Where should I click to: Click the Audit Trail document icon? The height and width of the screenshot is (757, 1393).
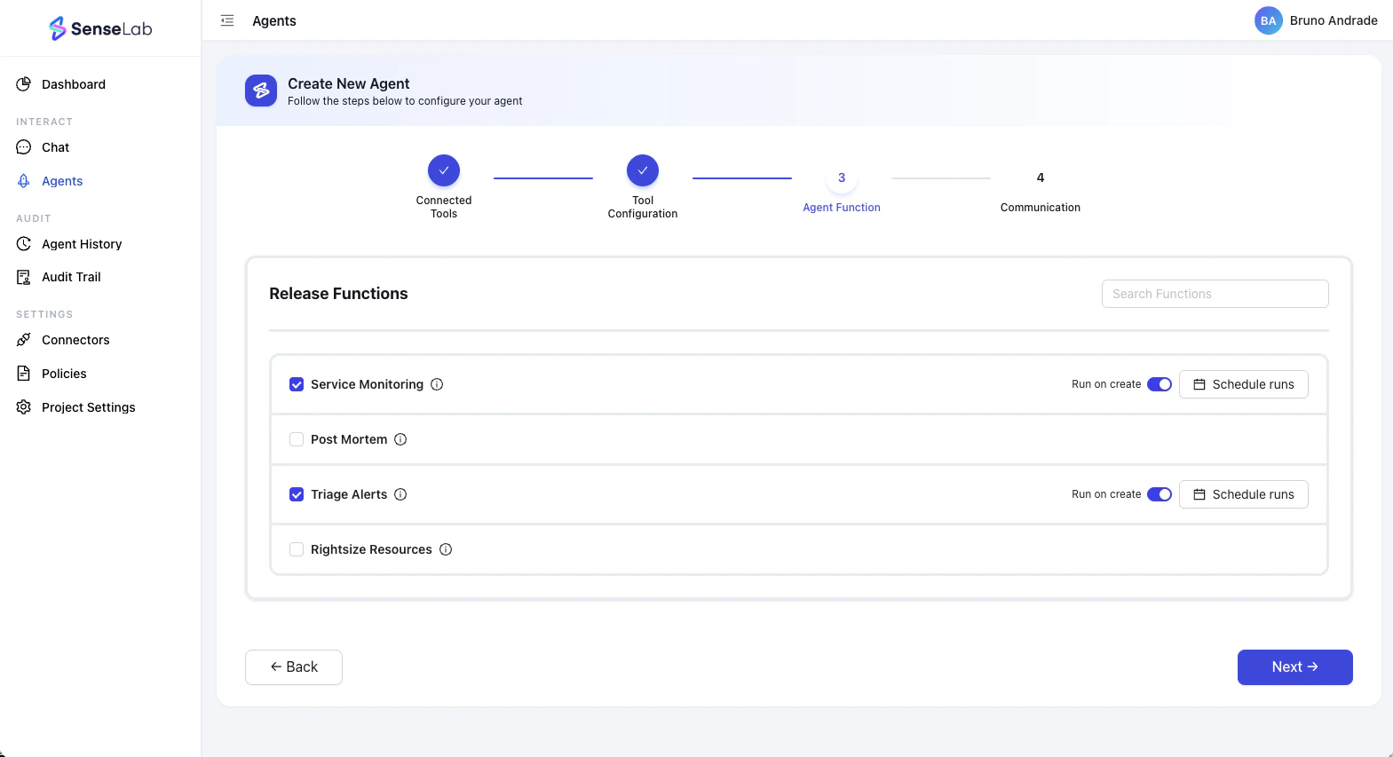click(24, 277)
